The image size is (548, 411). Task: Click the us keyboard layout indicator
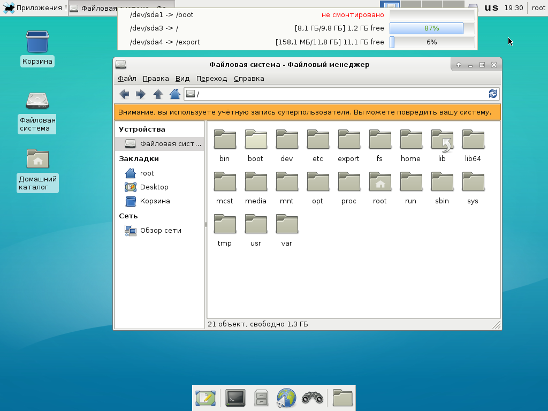[491, 7]
